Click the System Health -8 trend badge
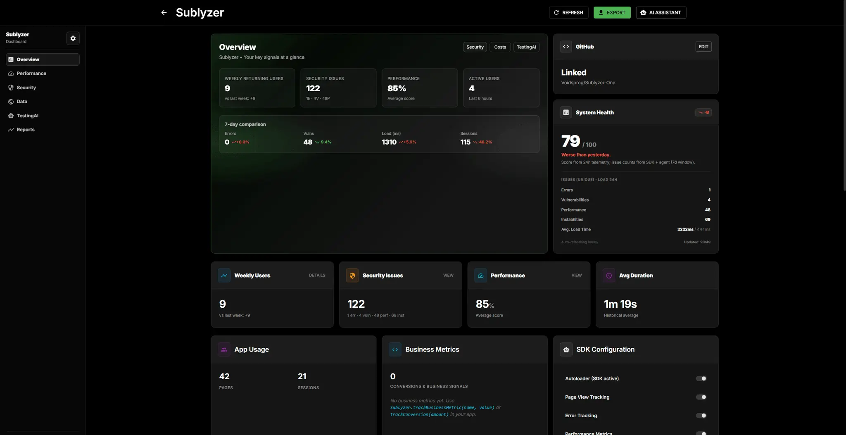The width and height of the screenshot is (846, 435). pyautogui.click(x=703, y=112)
